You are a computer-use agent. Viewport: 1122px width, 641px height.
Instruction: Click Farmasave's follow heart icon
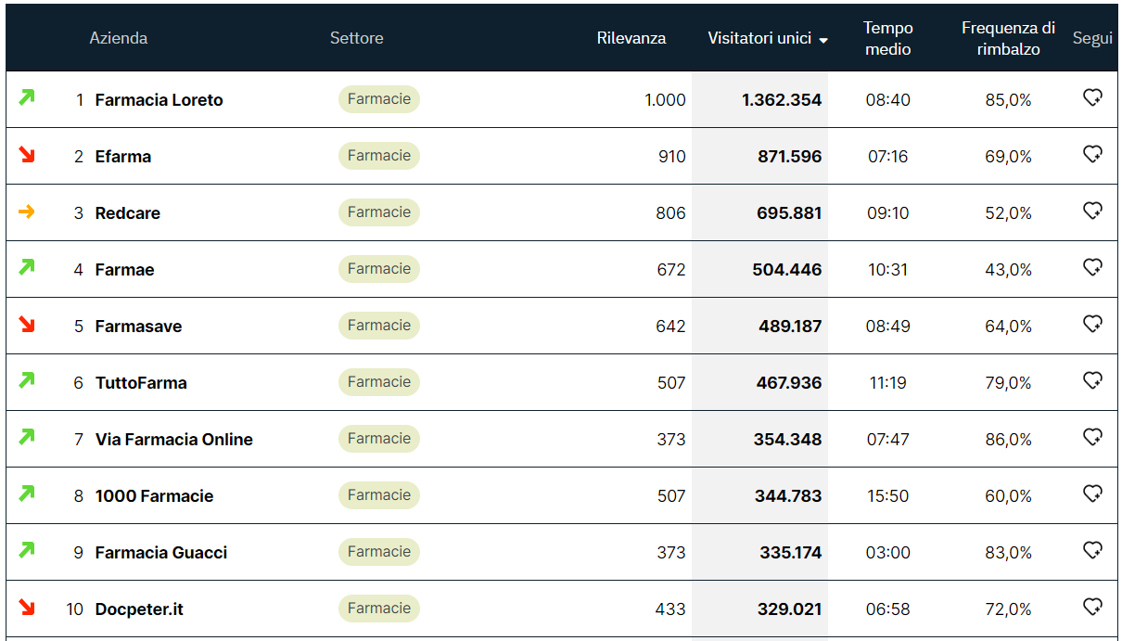1092,324
